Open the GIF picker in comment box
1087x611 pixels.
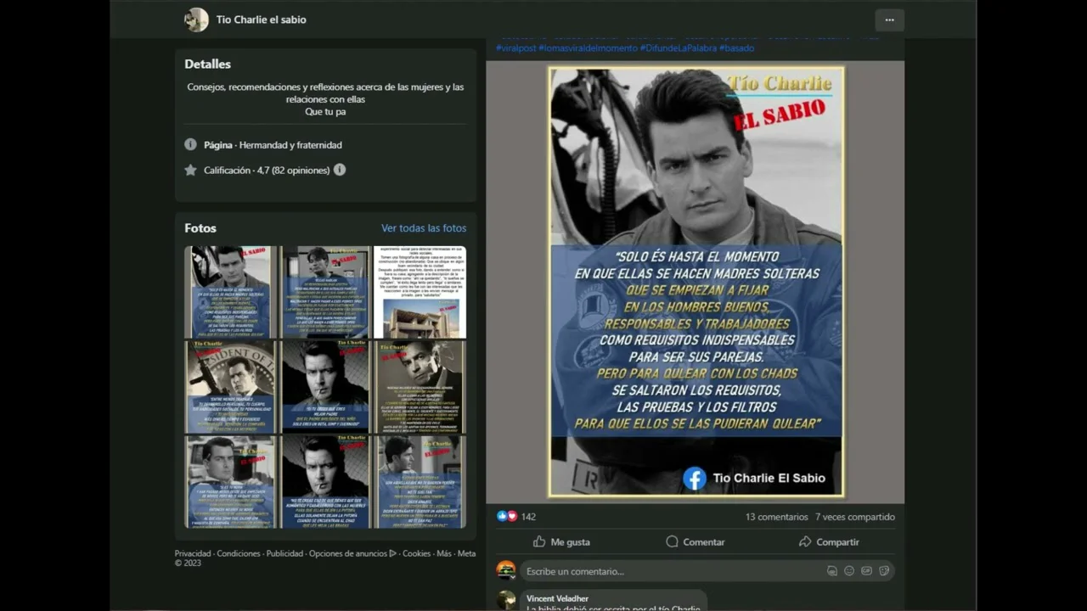pyautogui.click(x=866, y=571)
